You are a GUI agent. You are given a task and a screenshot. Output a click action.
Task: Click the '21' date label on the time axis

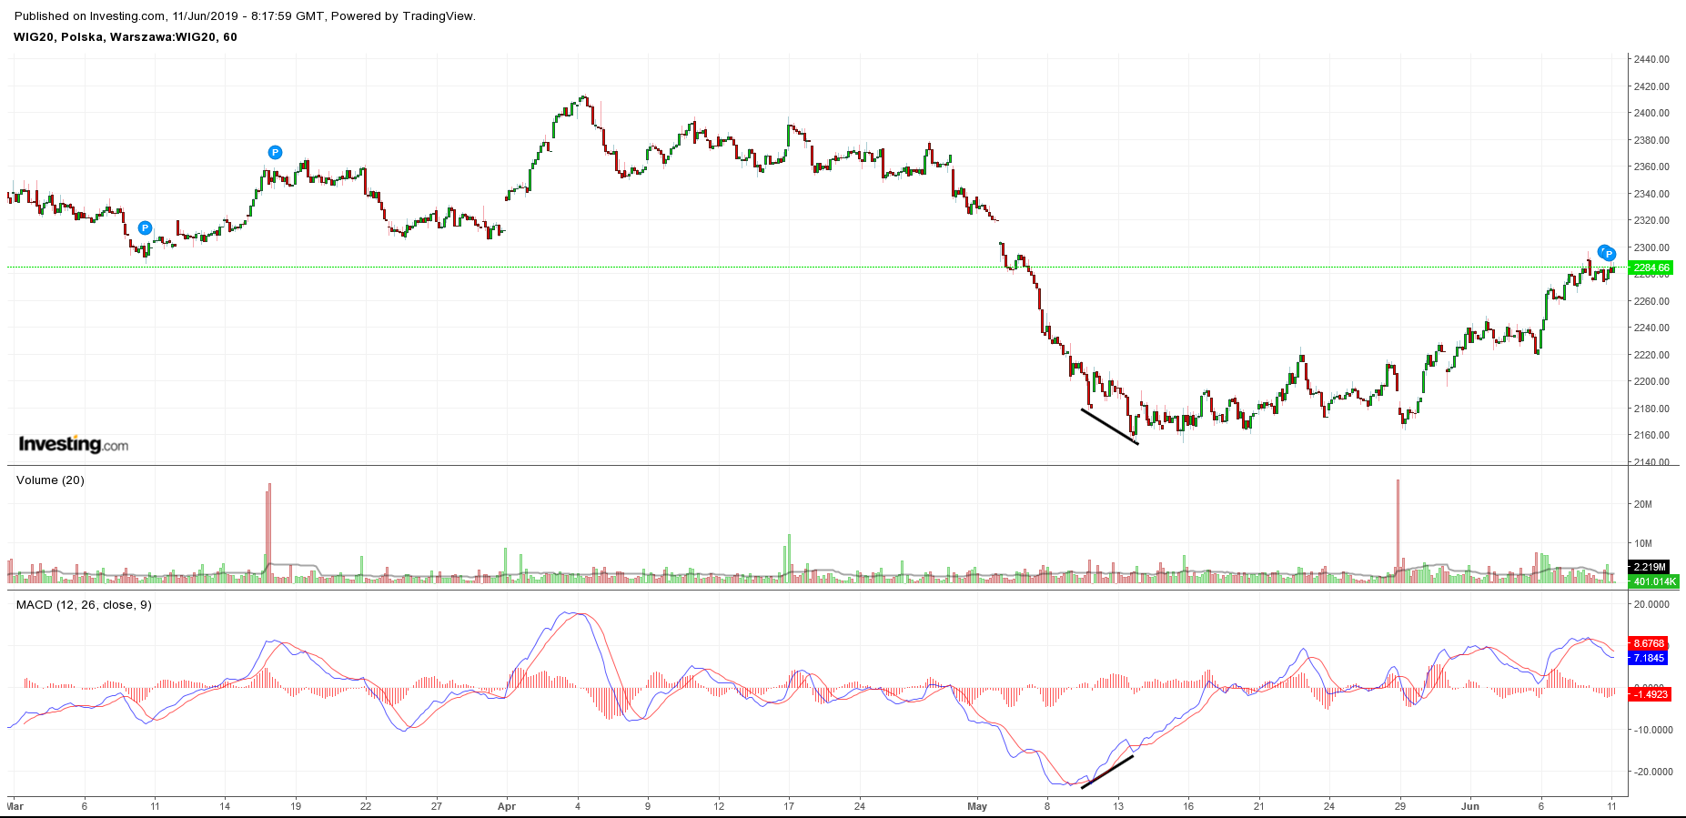coord(1259,806)
